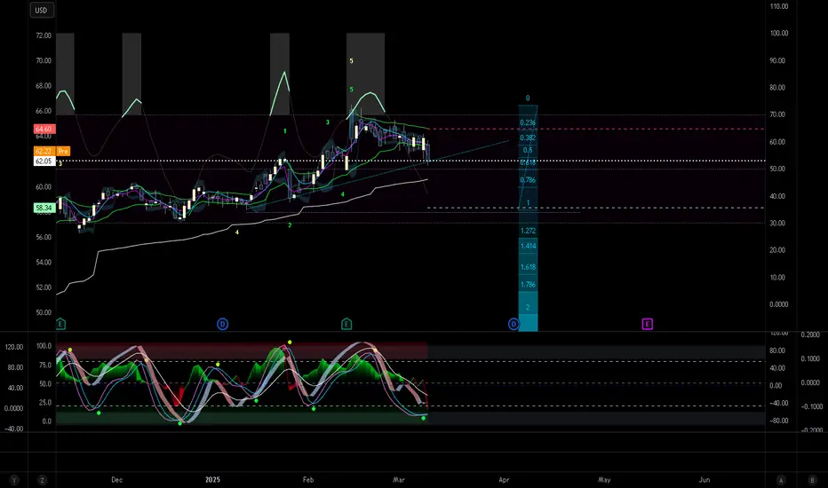The image size is (828, 488).
Task: Click the May label on the time axis
Action: click(x=604, y=479)
